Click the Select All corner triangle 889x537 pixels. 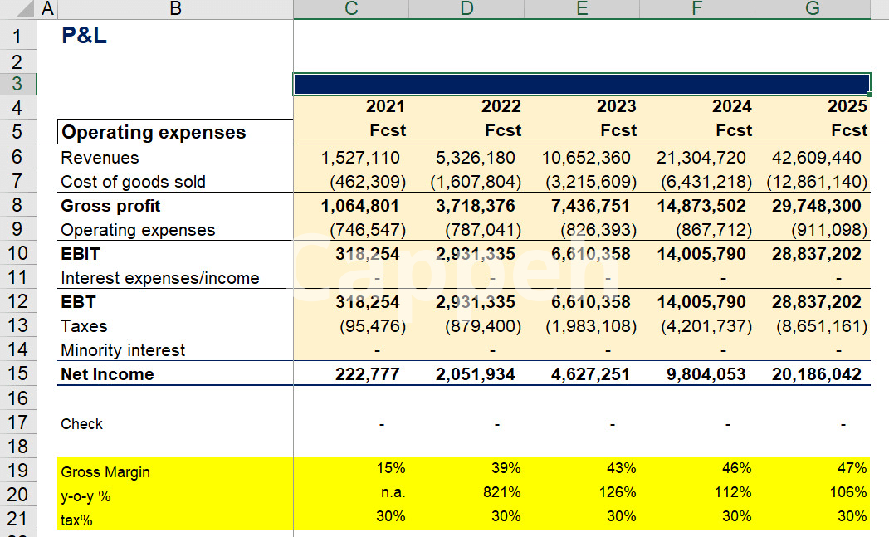click(x=18, y=9)
